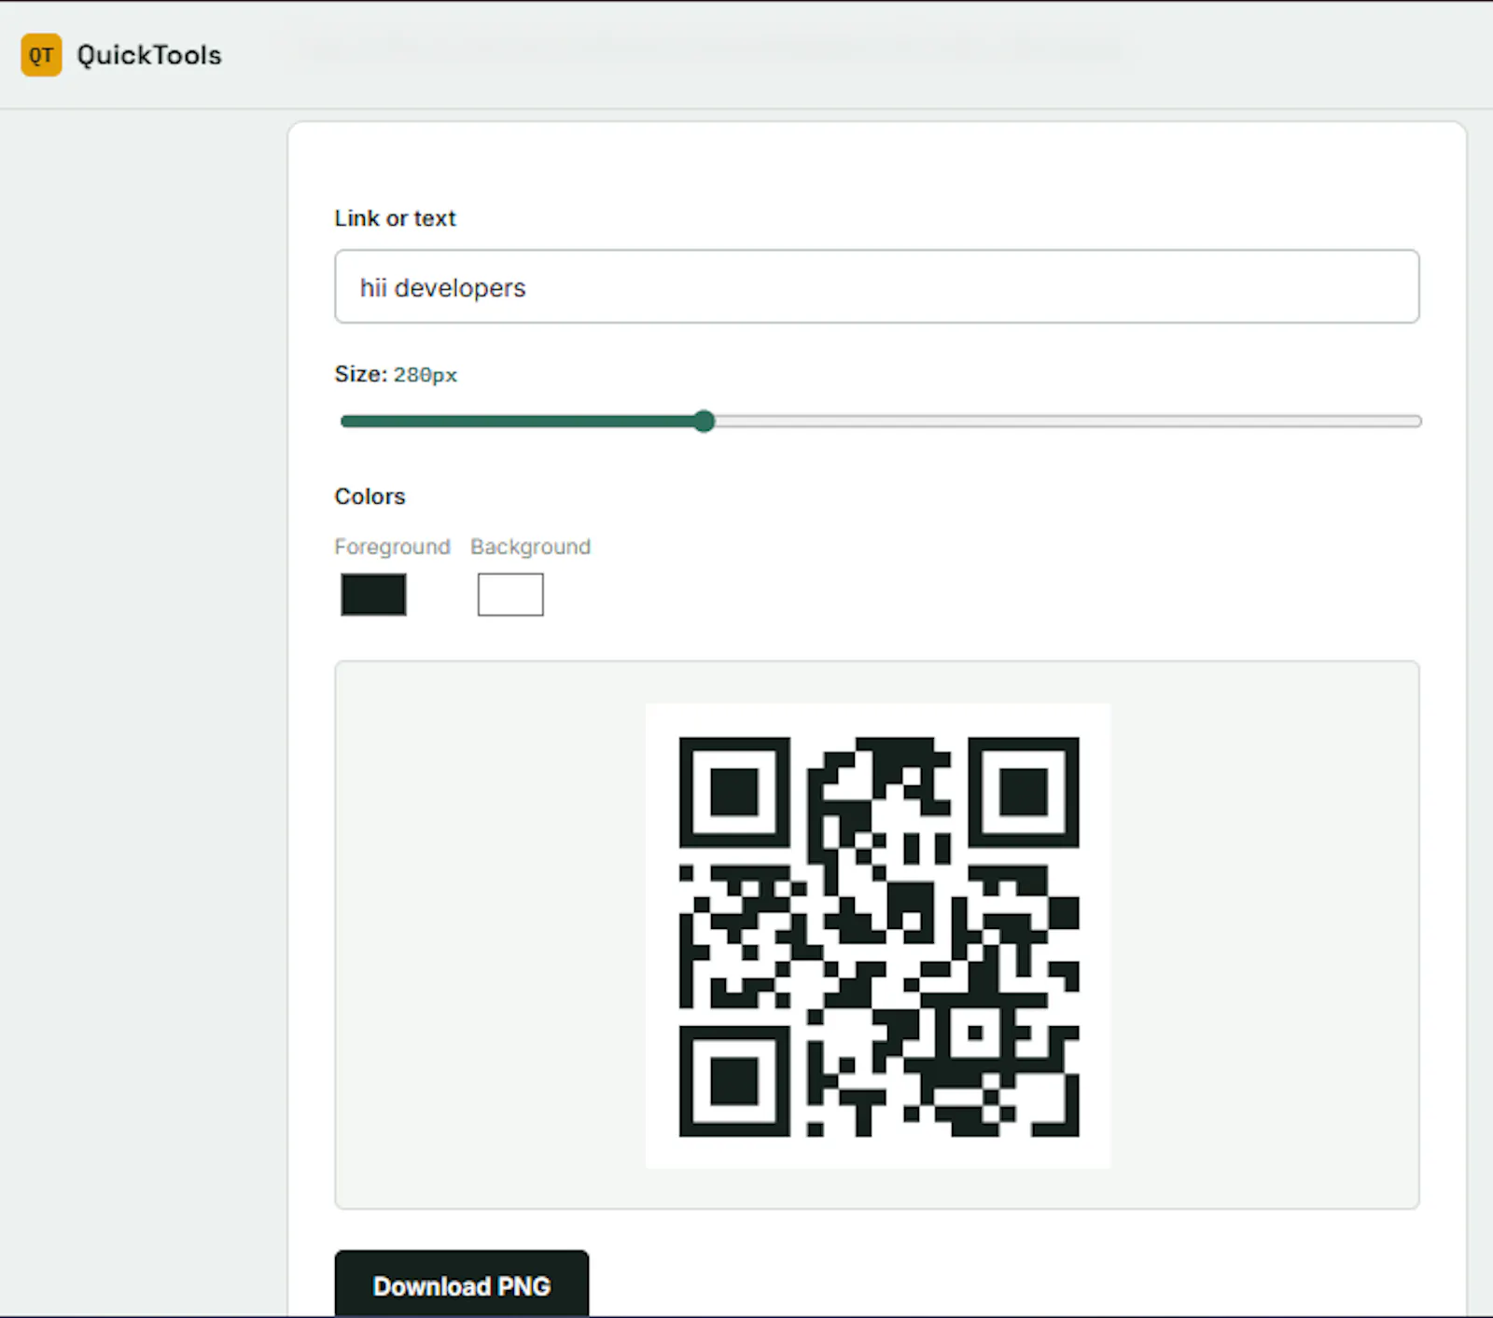The image size is (1493, 1318).
Task: Click the QT QuickTools logo icon
Action: coord(41,55)
